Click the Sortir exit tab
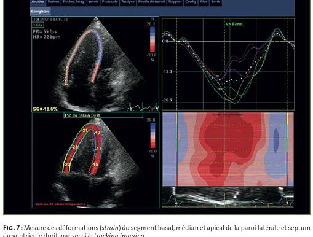The height and width of the screenshot is (237, 313). 216,2
